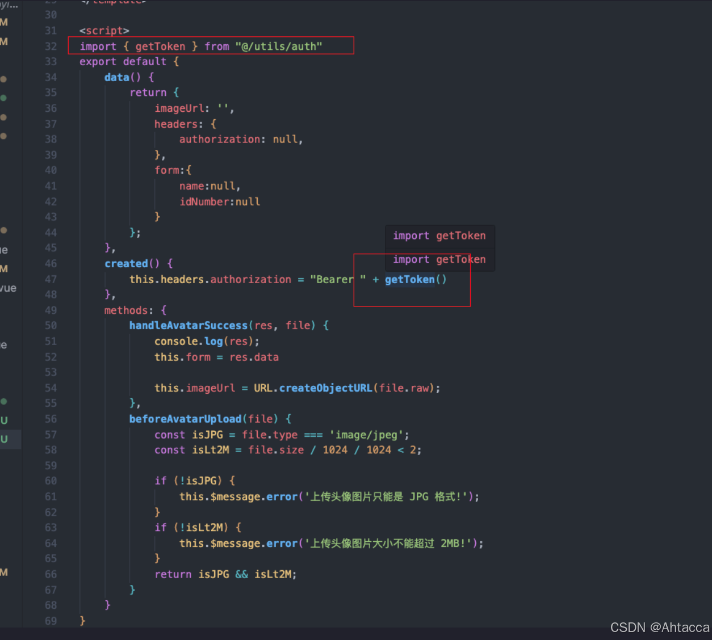Viewport: 712px width, 640px height.
Task: Click "export default" on line 33
Action: [123, 61]
